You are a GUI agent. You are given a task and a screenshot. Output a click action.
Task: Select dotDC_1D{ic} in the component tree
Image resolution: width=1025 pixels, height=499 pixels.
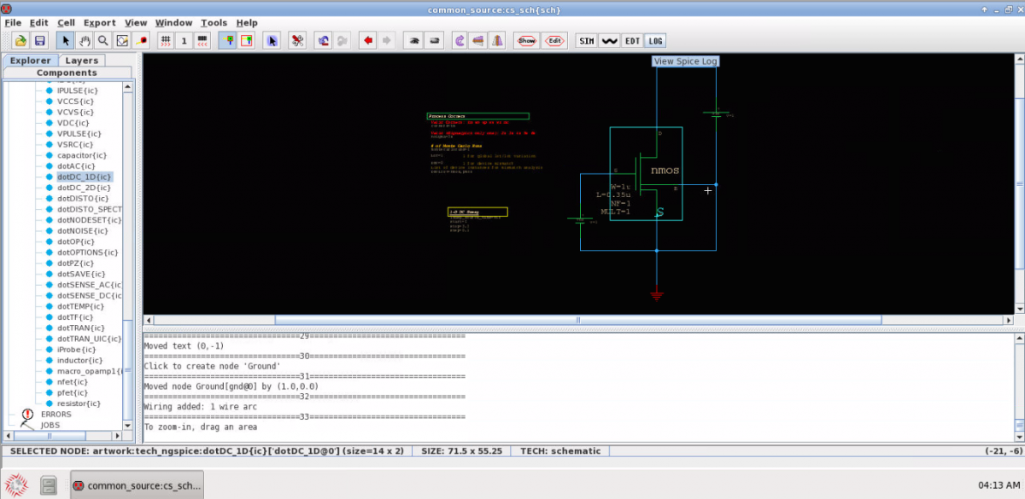tap(85, 177)
